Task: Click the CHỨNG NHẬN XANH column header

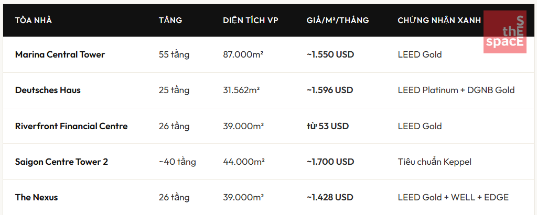Action: (x=439, y=20)
